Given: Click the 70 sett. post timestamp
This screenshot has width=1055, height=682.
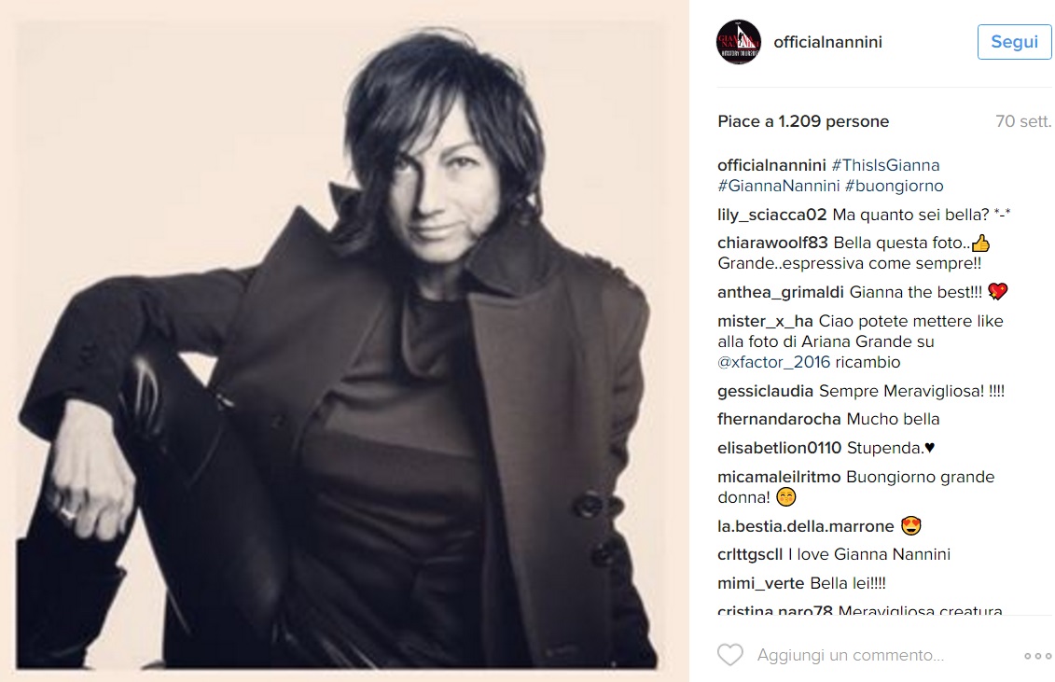Looking at the screenshot, I should tap(1022, 121).
